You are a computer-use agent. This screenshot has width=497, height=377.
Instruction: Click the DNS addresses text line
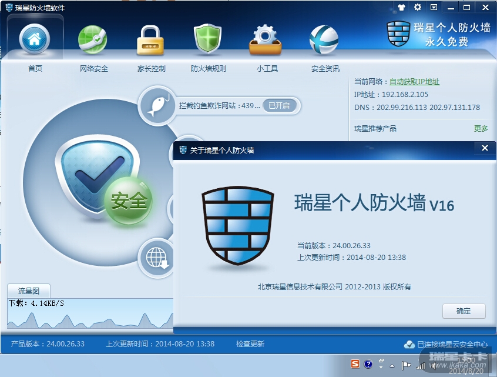pos(417,107)
